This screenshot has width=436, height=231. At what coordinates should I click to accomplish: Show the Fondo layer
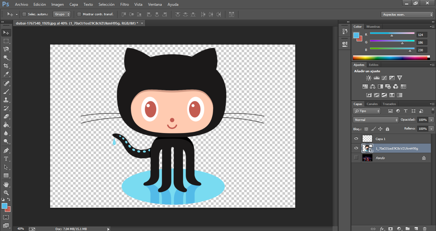click(356, 157)
